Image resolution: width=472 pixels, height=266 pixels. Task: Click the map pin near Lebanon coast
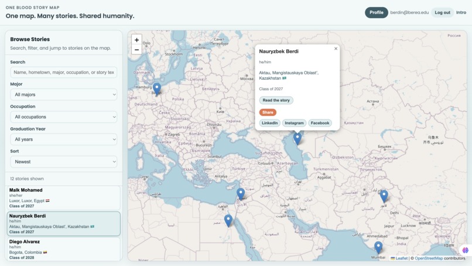[241, 194]
